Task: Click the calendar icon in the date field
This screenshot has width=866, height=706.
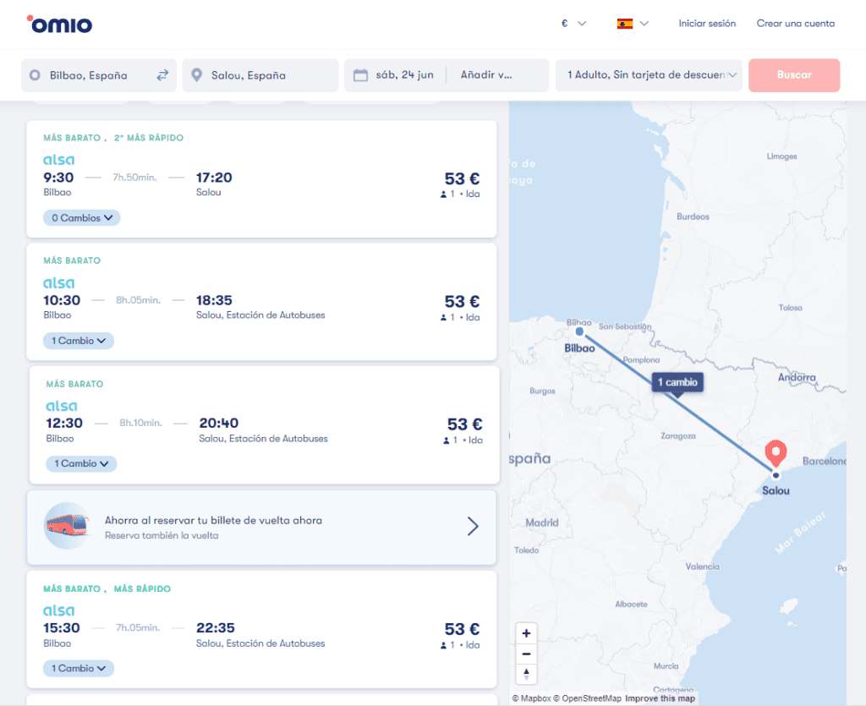Action: tap(360, 75)
